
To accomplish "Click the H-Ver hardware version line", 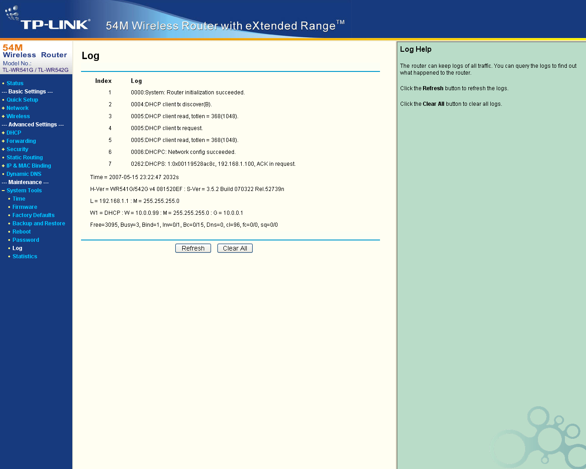I will click(187, 189).
